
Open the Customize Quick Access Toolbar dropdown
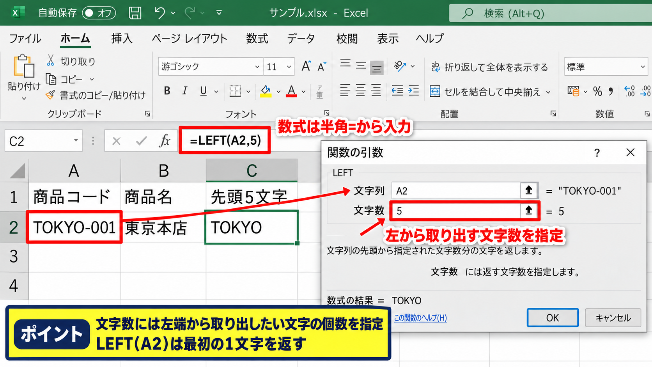tap(219, 13)
